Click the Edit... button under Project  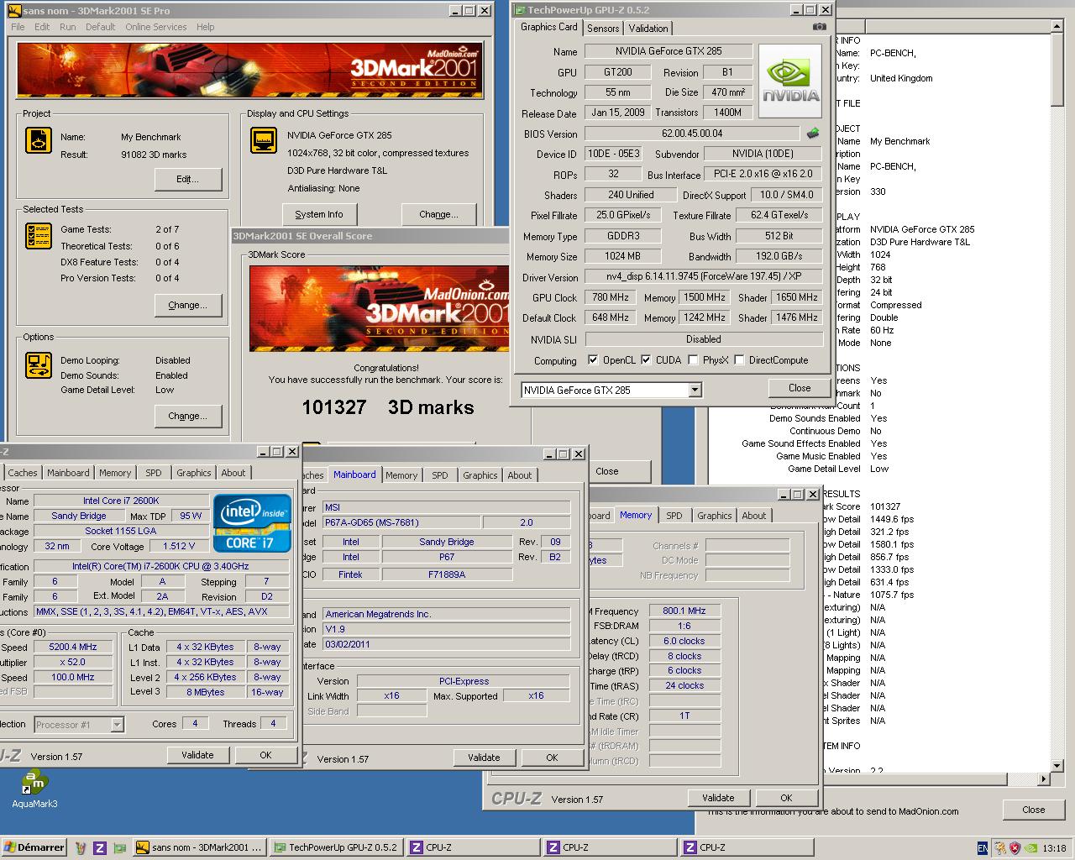[x=188, y=179]
